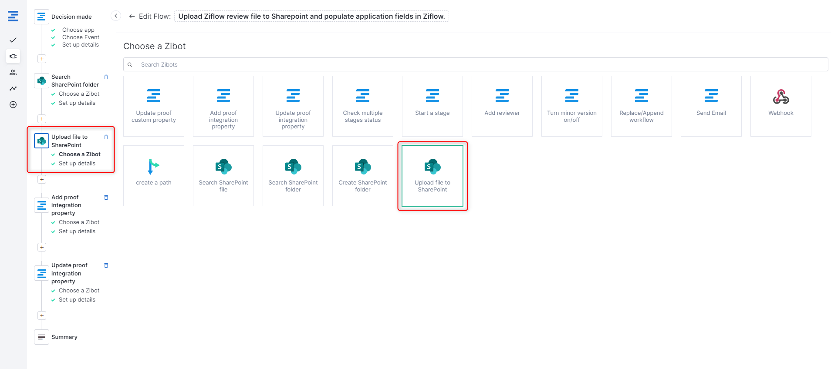The image size is (831, 369).
Task: Edit the flow name text field
Action: click(311, 17)
